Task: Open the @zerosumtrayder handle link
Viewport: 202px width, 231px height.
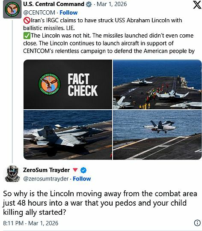Action: (46, 179)
